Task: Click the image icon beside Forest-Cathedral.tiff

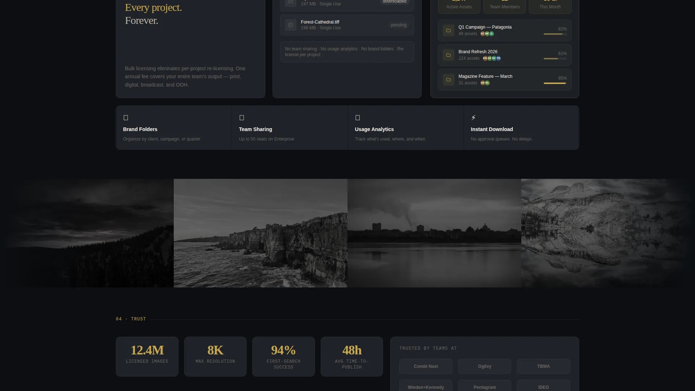Action: [x=290, y=25]
